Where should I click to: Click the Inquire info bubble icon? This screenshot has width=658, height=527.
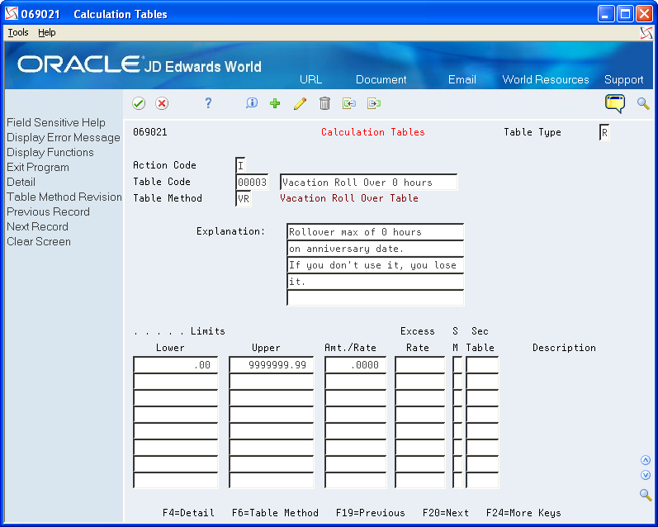click(252, 103)
